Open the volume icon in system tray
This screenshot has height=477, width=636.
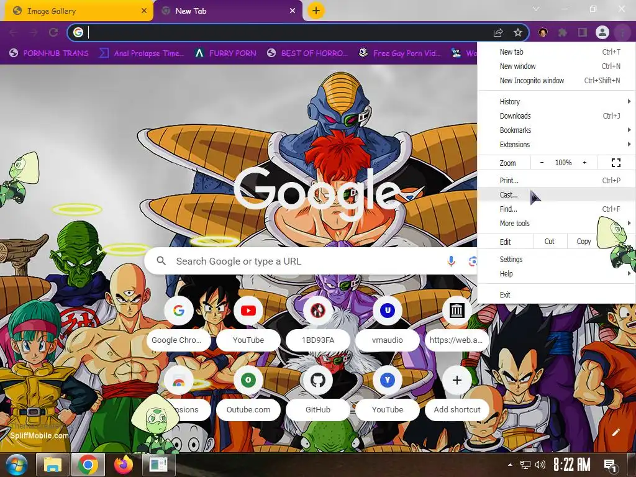click(540, 465)
